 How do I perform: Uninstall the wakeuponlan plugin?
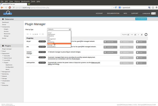pos(127,63)
